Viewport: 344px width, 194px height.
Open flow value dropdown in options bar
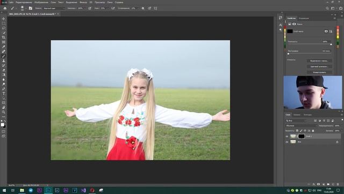pyautogui.click(x=107, y=9)
